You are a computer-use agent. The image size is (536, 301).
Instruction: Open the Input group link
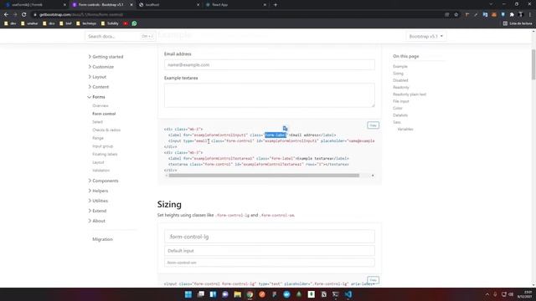tap(102, 146)
